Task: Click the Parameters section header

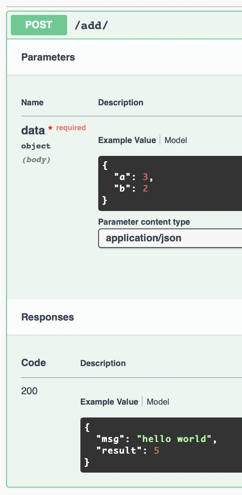Action: tap(48, 58)
